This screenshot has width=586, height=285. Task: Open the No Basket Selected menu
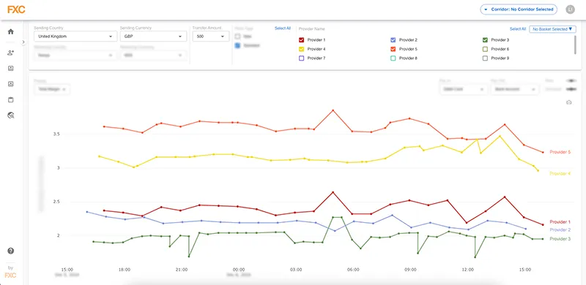click(552, 29)
